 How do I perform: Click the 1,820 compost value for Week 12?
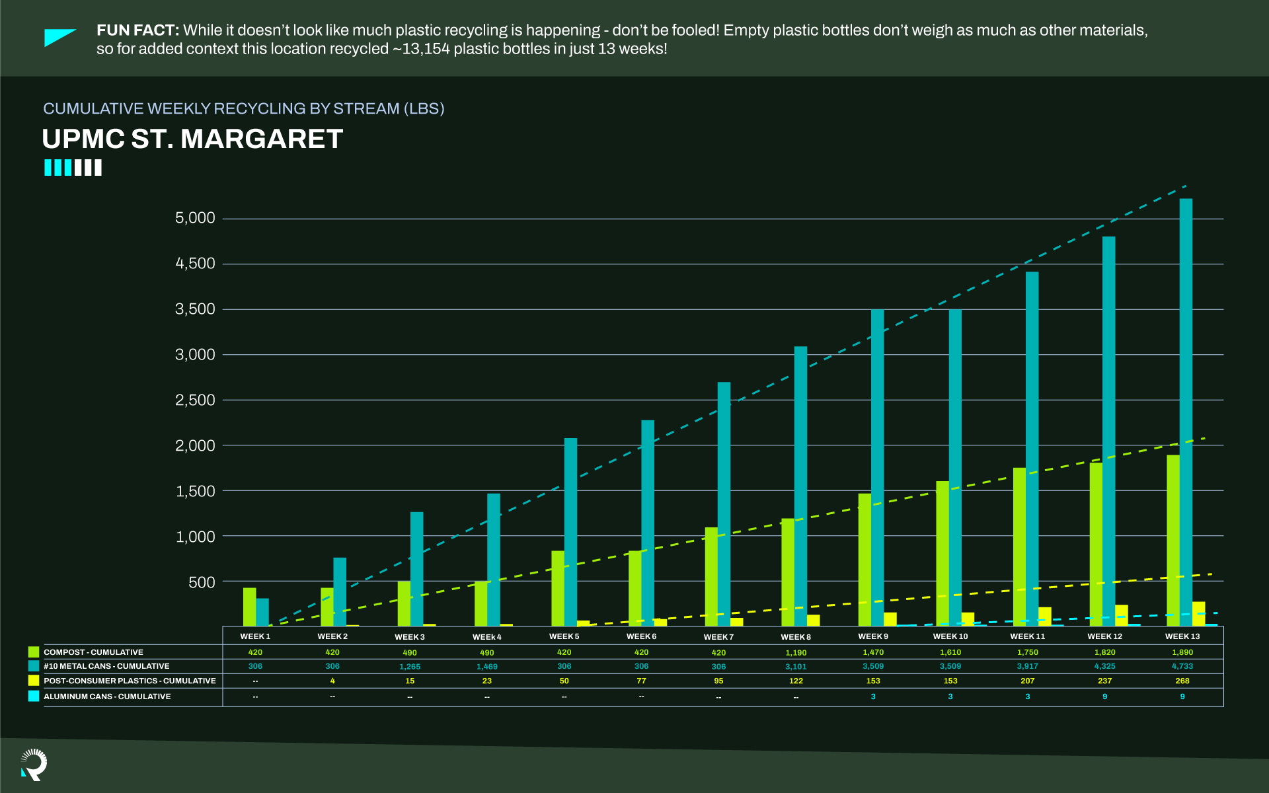pos(1105,652)
